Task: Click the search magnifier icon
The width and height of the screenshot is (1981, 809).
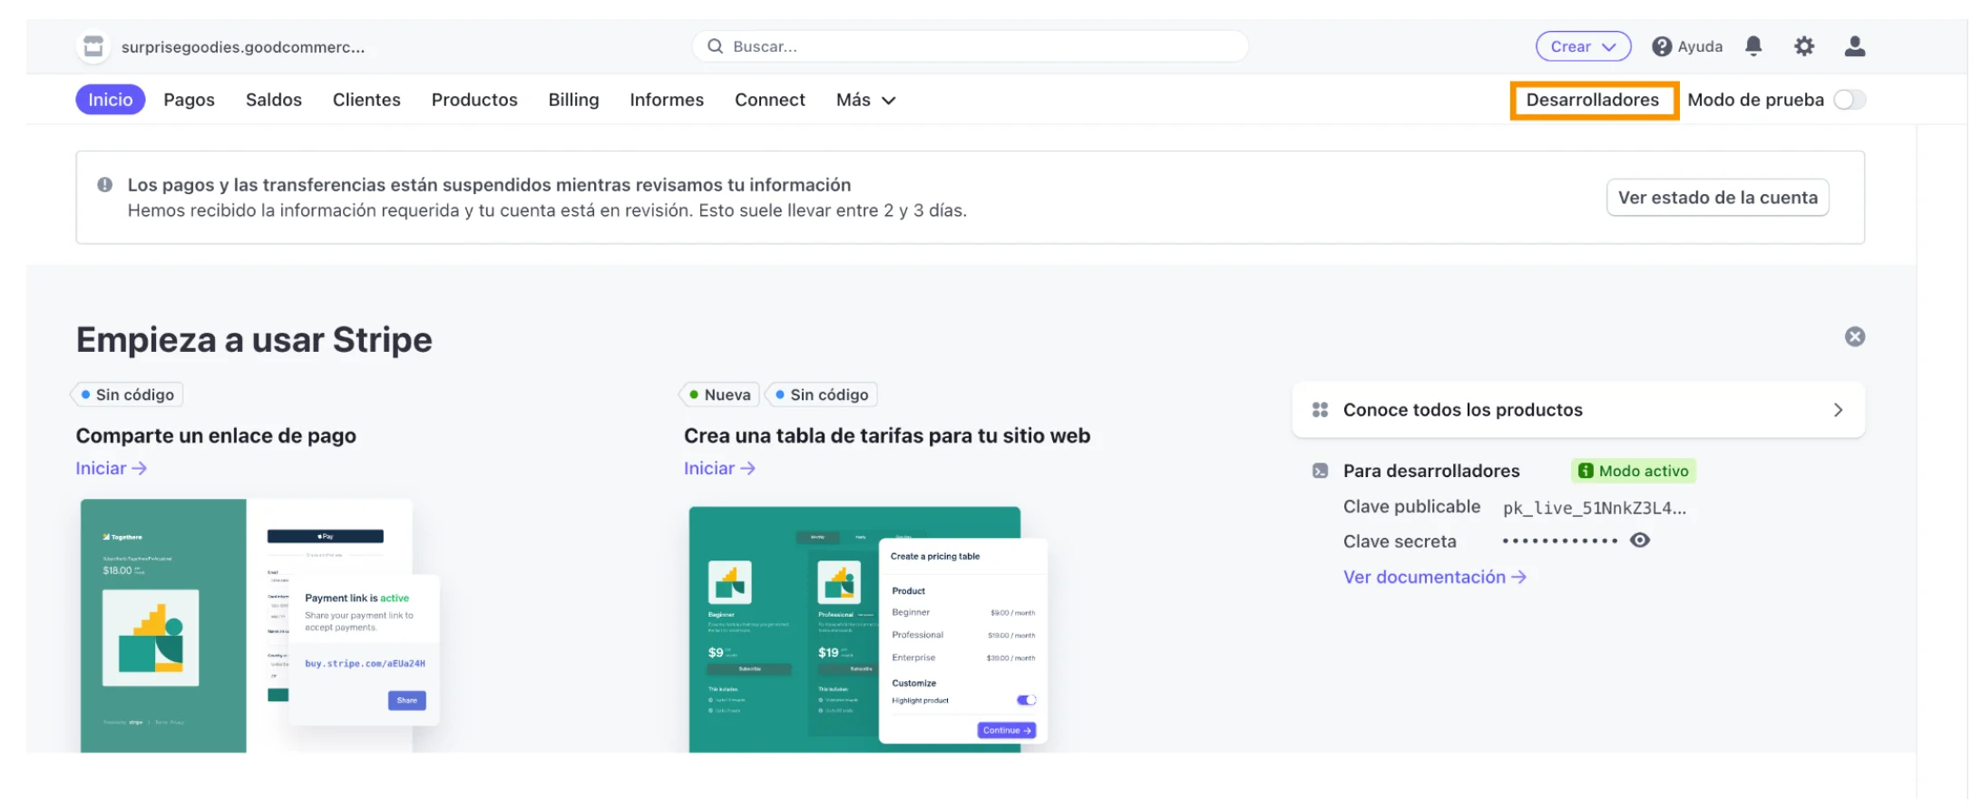Action: [716, 46]
